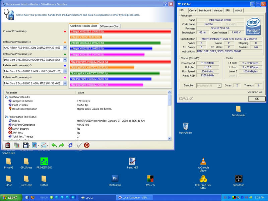268x201 pixels.
Task: Switch to CPU-Z via its taskbar button
Action: click(x=97, y=198)
